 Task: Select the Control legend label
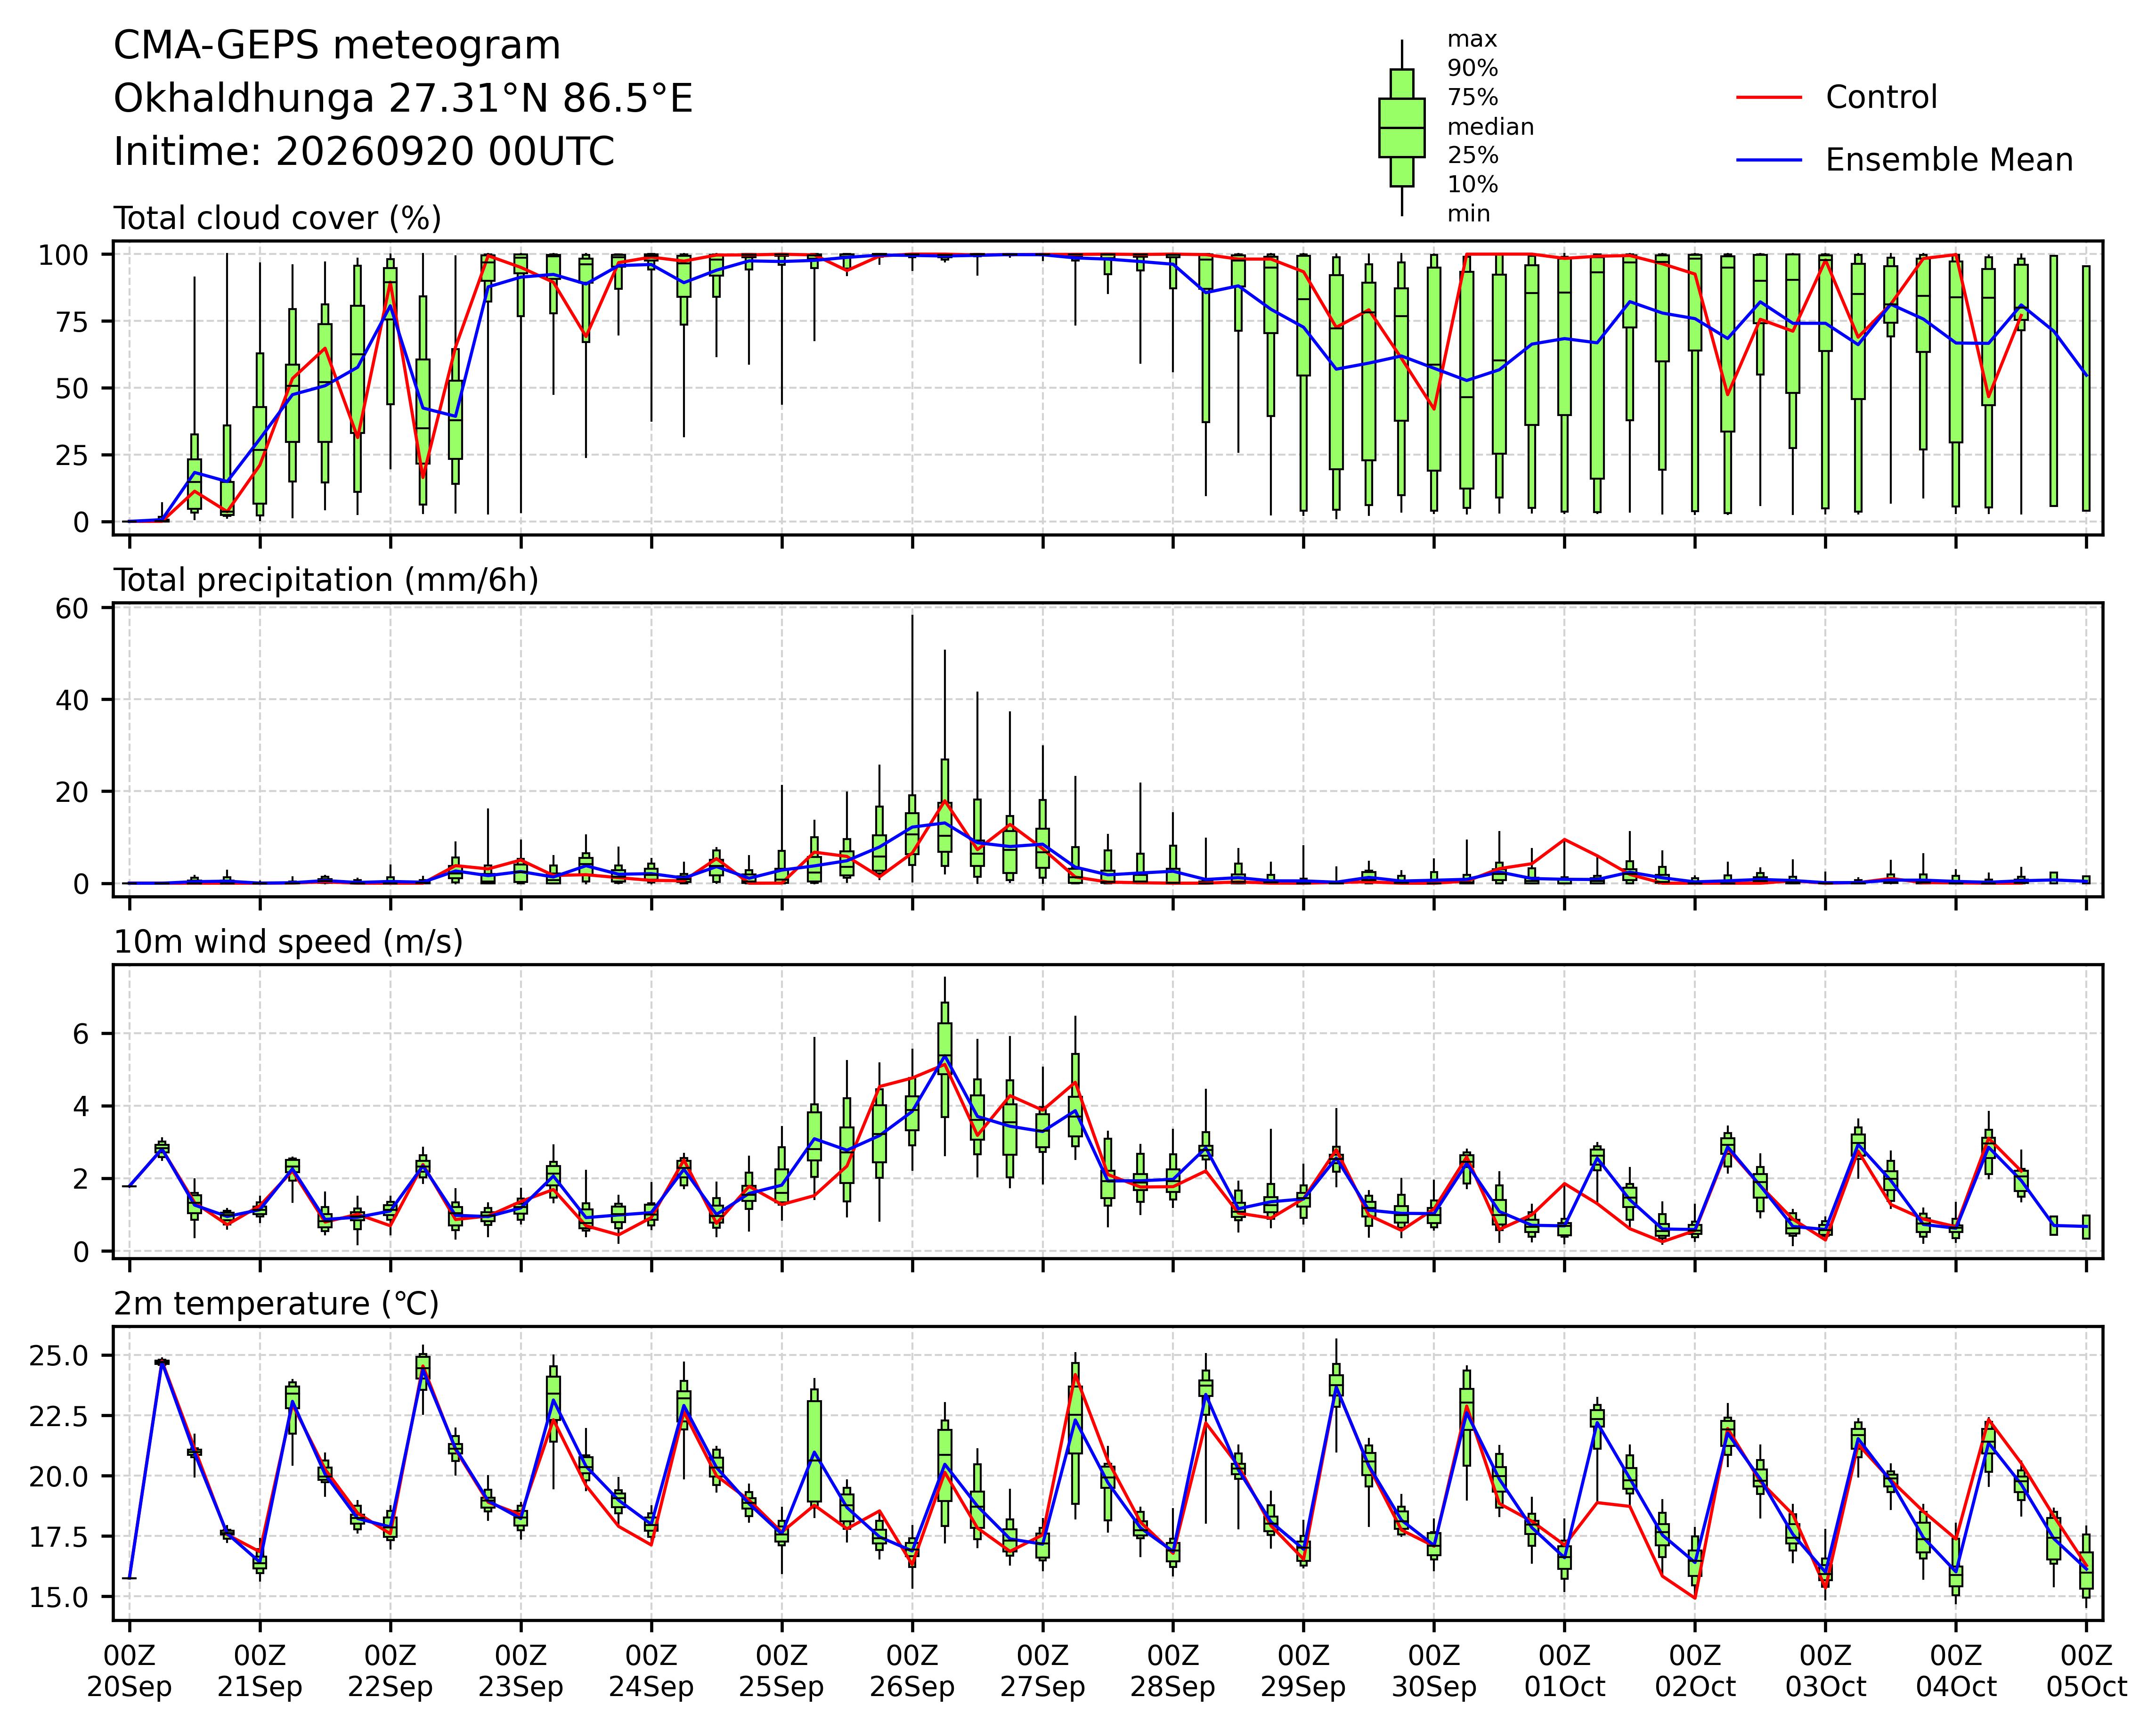(x=1881, y=98)
